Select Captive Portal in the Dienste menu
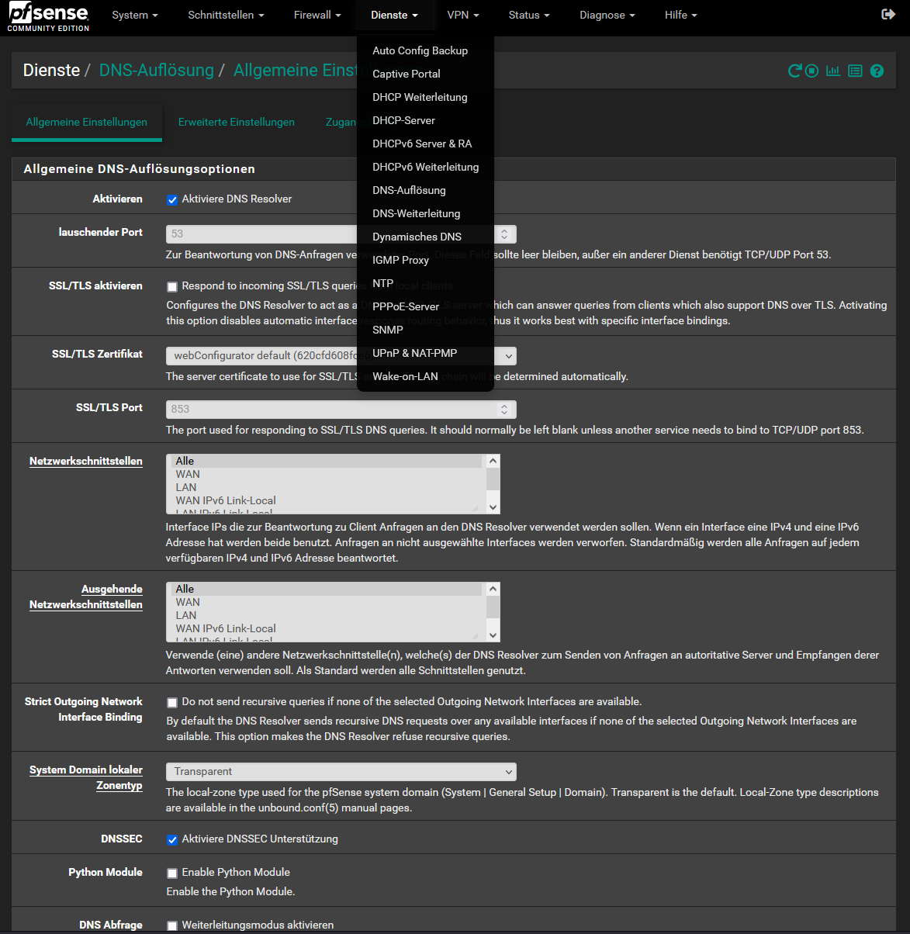Viewport: 910px width, 934px height. (x=425, y=74)
